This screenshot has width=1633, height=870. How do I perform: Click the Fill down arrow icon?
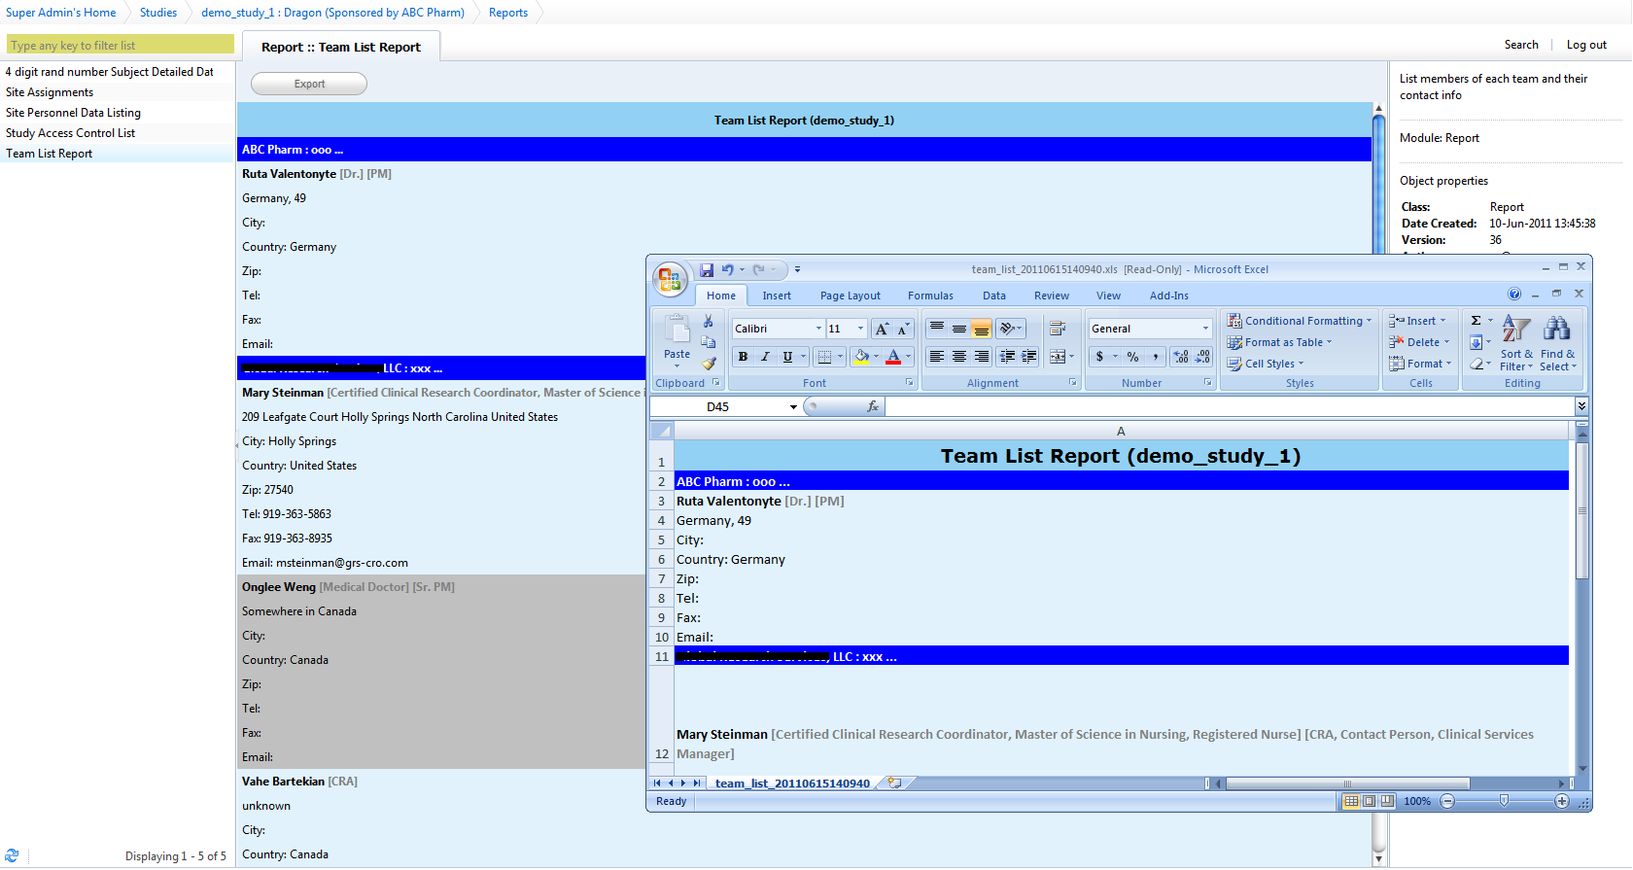[x=1476, y=342]
